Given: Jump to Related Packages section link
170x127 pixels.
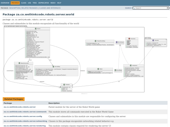Looking at the screenshot, I should coord(30,8).
